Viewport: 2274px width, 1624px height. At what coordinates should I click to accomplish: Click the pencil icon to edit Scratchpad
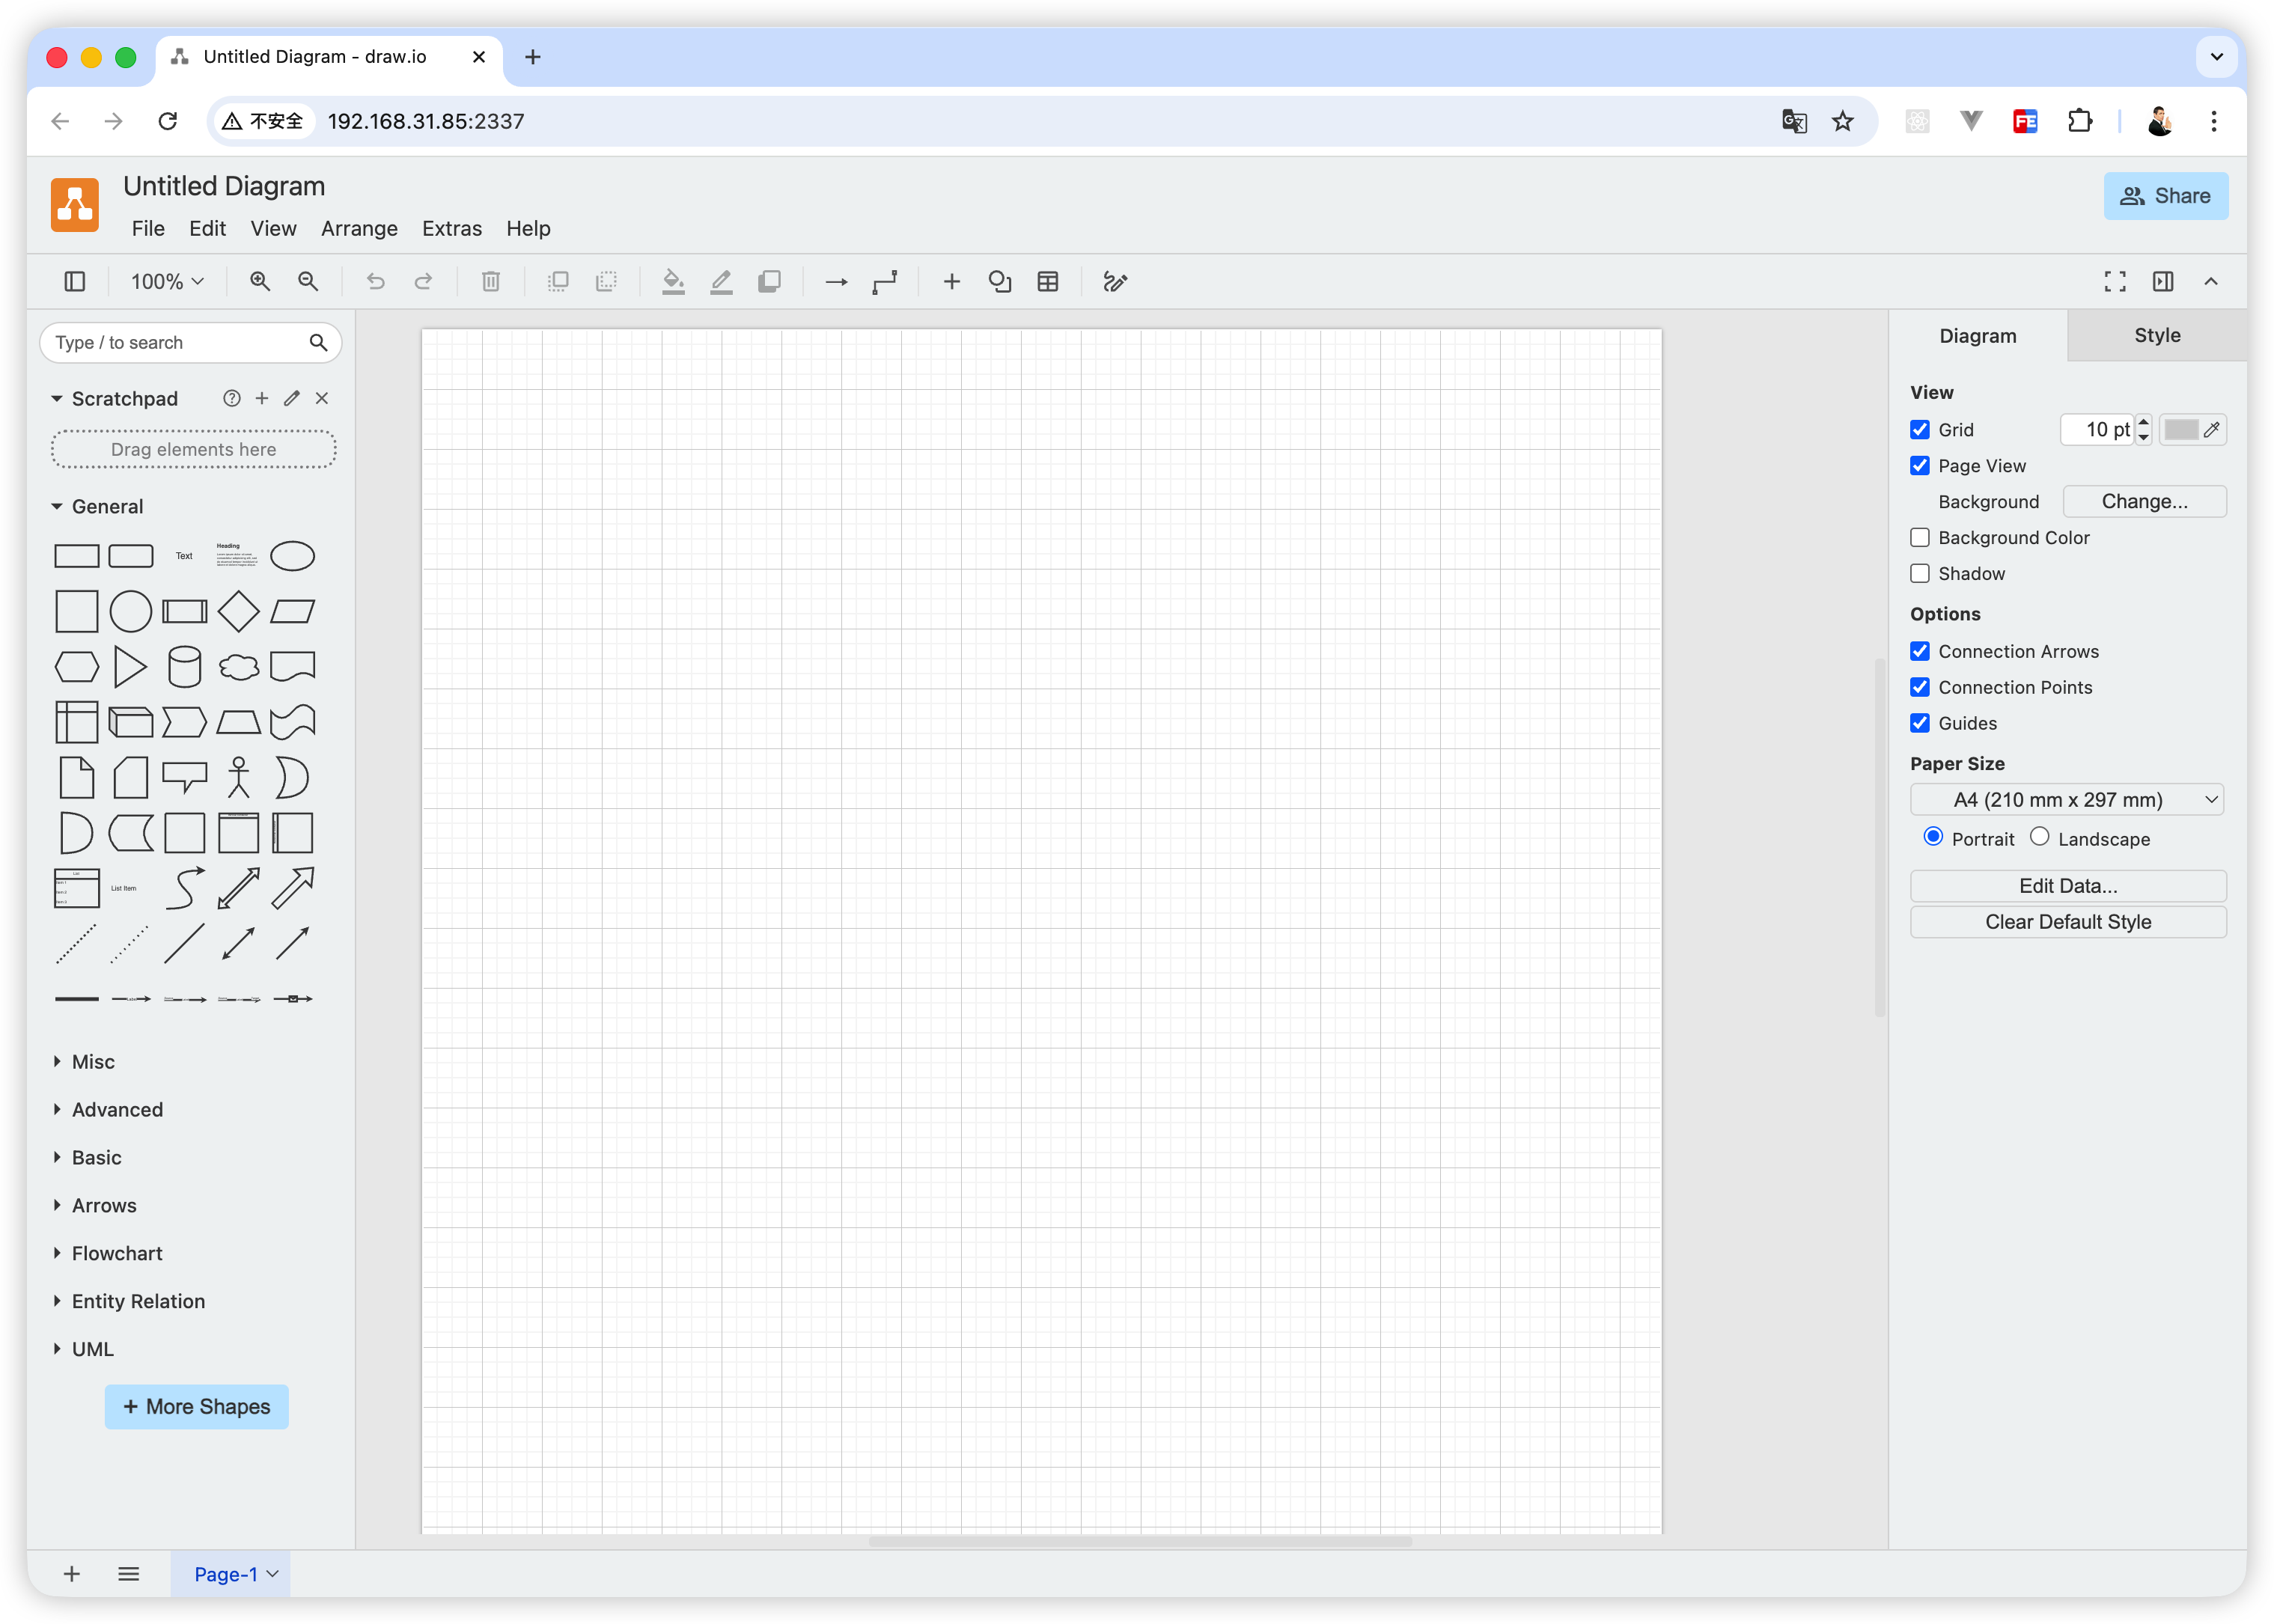point(291,398)
